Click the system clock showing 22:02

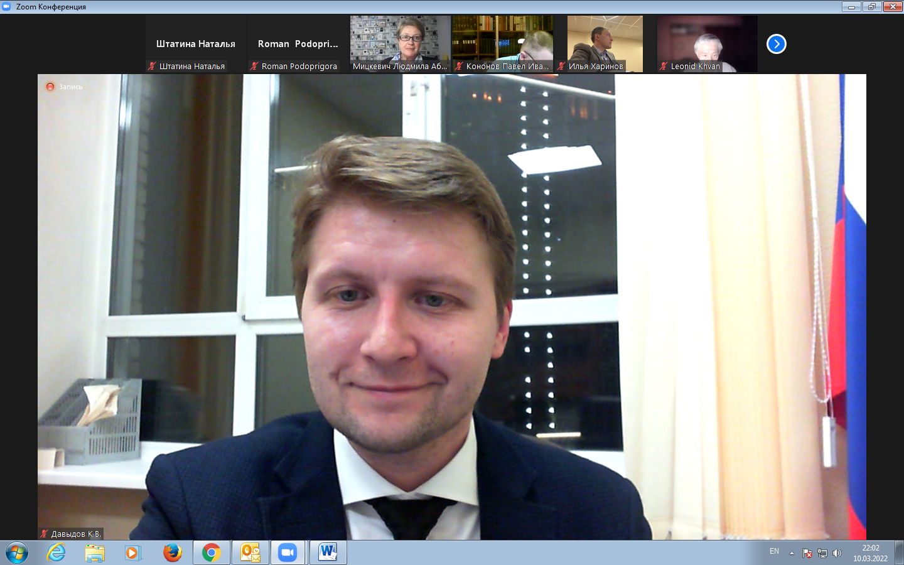870,552
